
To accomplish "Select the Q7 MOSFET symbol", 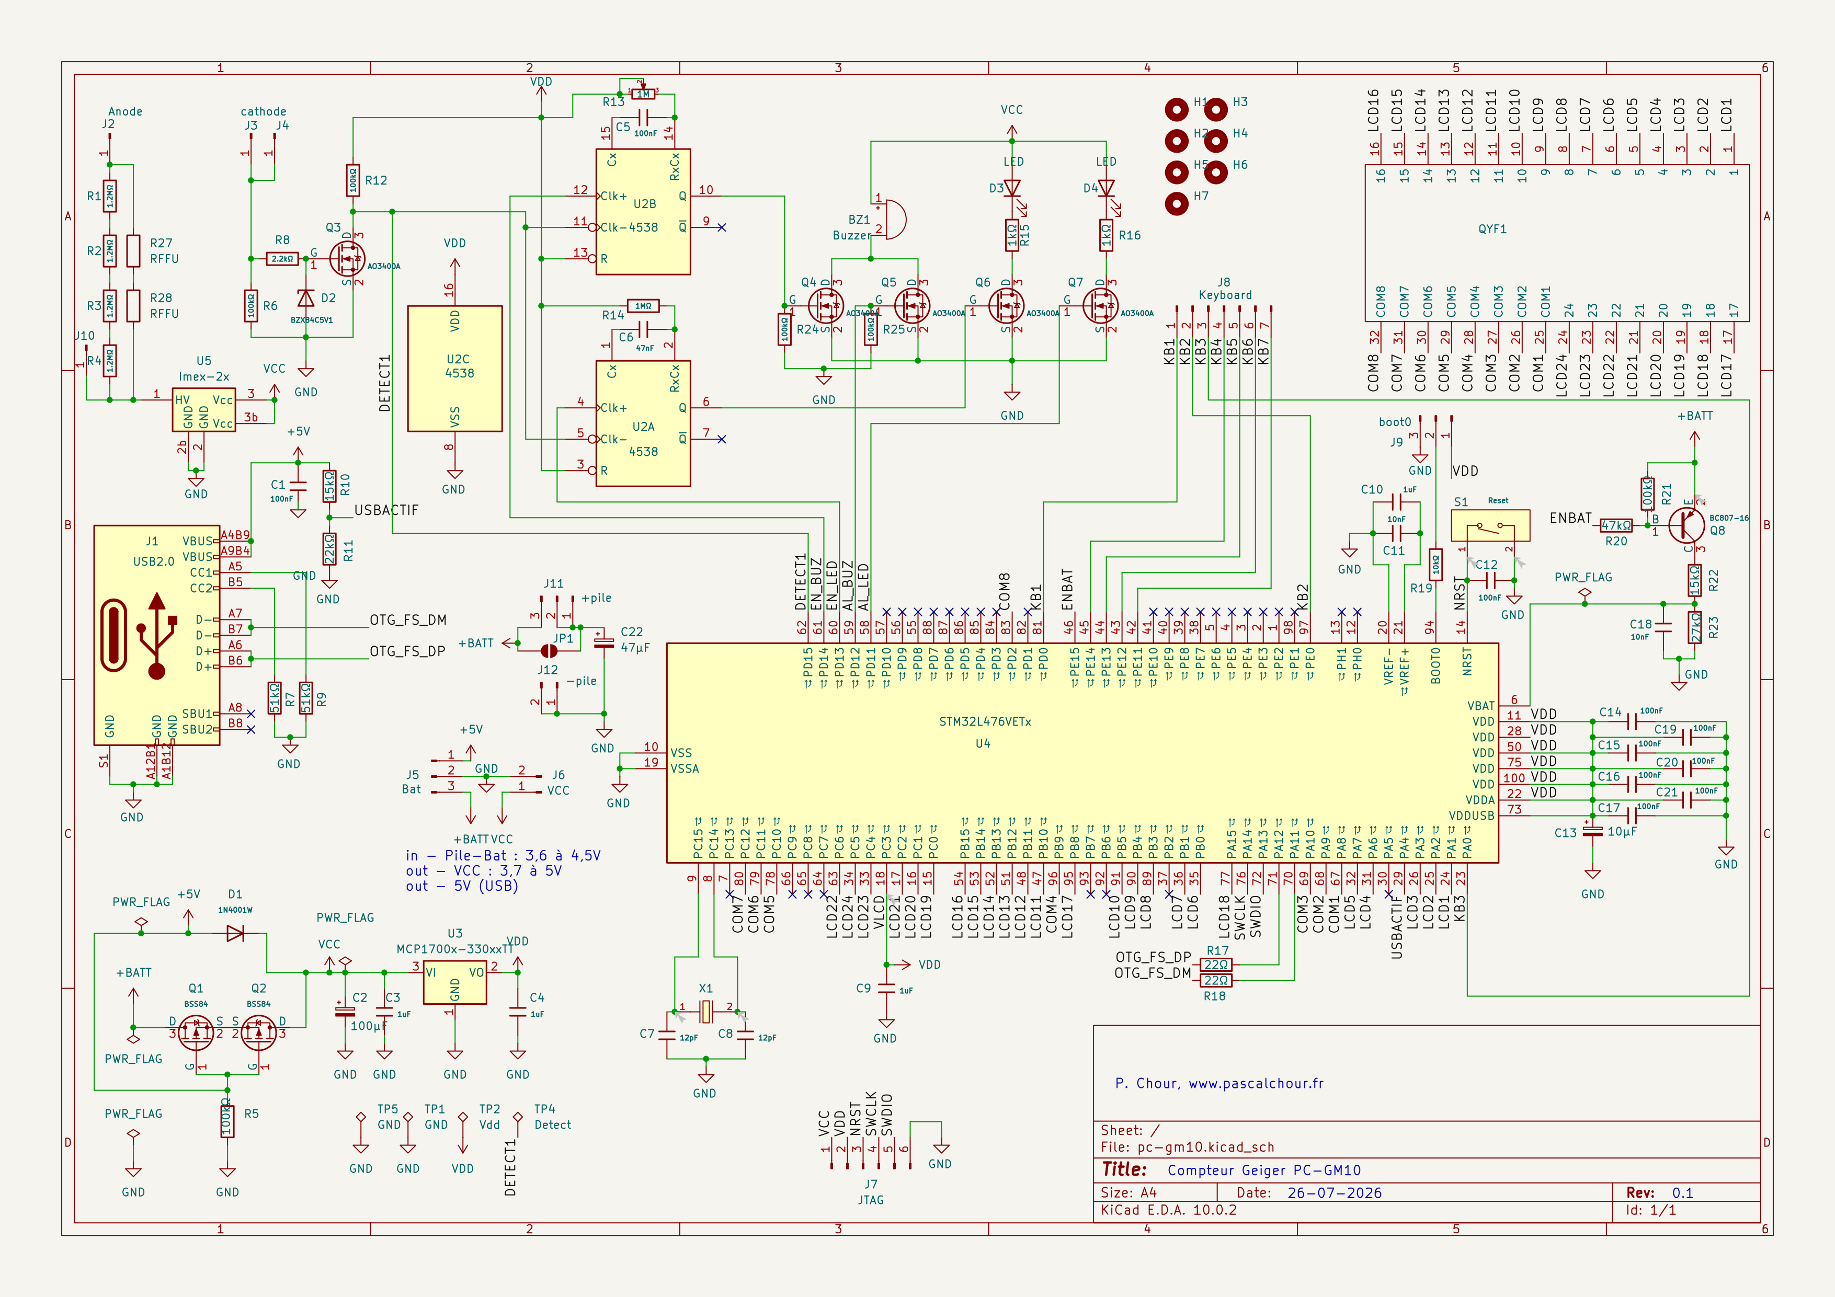I will [x=1100, y=305].
